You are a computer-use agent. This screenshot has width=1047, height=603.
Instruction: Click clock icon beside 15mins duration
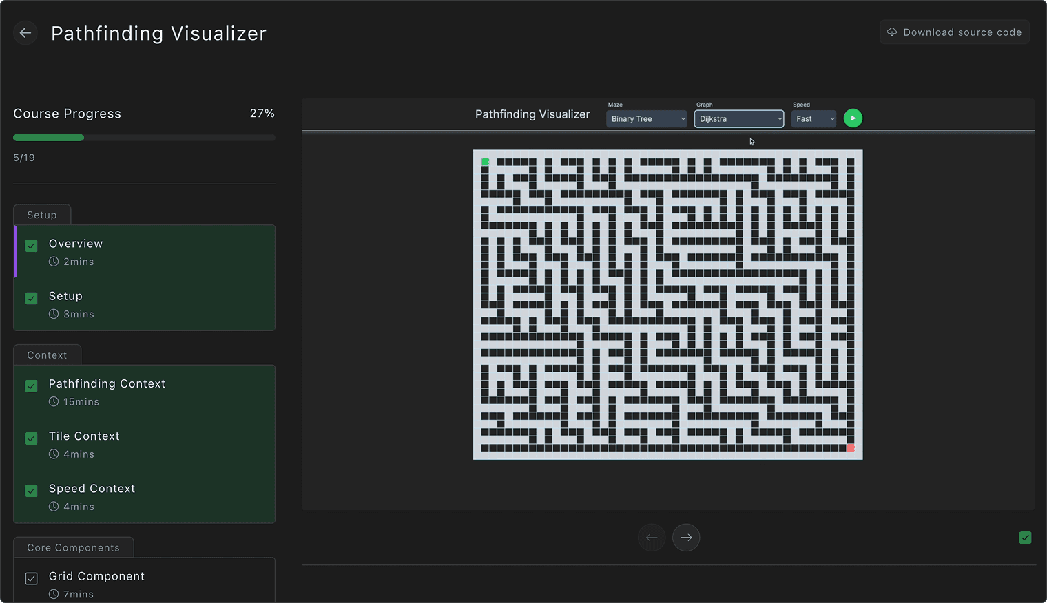click(54, 402)
